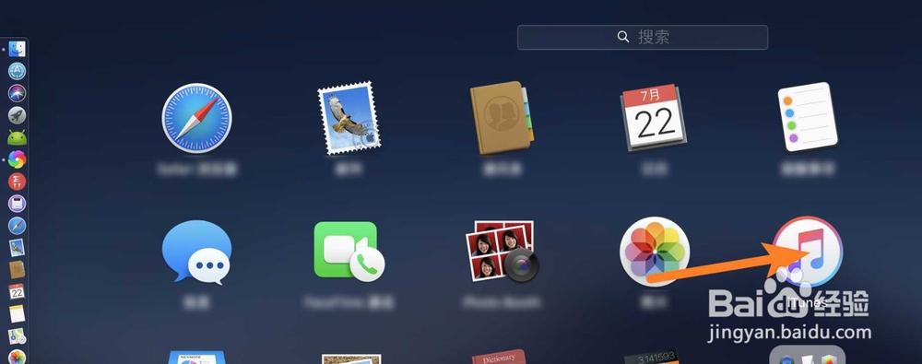Open App Store from the Dock

point(17,71)
